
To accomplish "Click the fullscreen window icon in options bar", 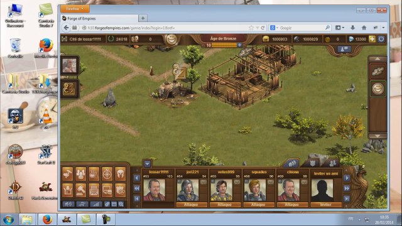I will pyautogui.click(x=114, y=204).
